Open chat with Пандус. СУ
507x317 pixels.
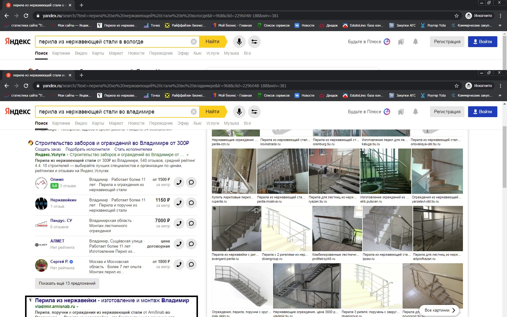(x=191, y=223)
